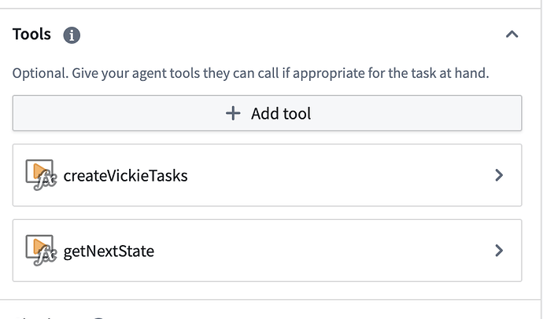The width and height of the screenshot is (543, 319).
Task: Collapse the Tools section with the chevron
Action: 512,35
